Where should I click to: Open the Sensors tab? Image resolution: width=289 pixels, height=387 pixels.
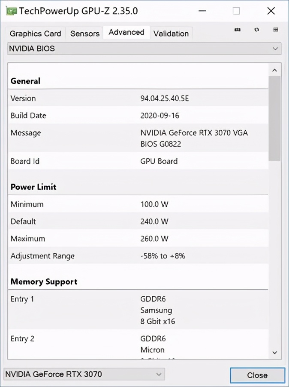(84, 33)
